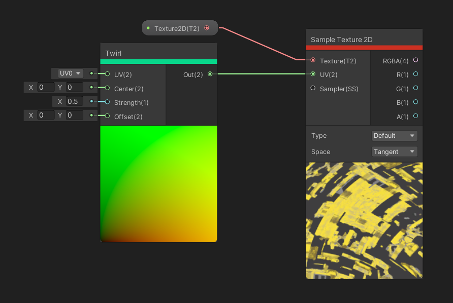The image size is (453, 303).
Task: Open the Type dropdown set to Default
Action: point(395,136)
